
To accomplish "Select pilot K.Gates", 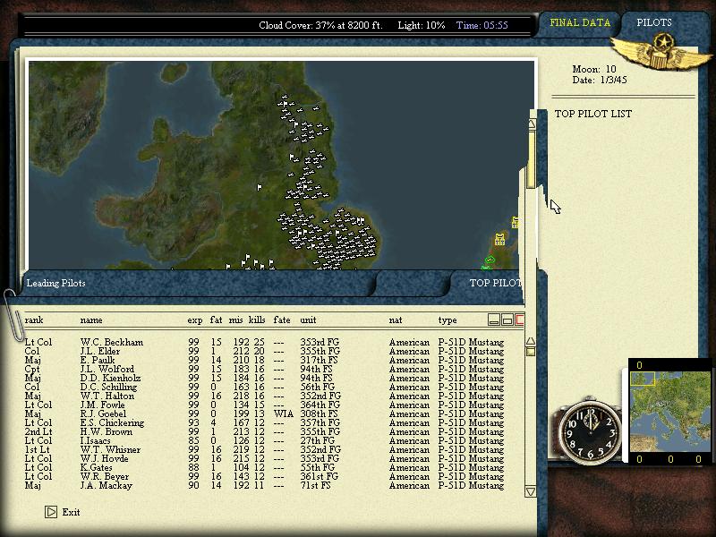I will pos(96,467).
